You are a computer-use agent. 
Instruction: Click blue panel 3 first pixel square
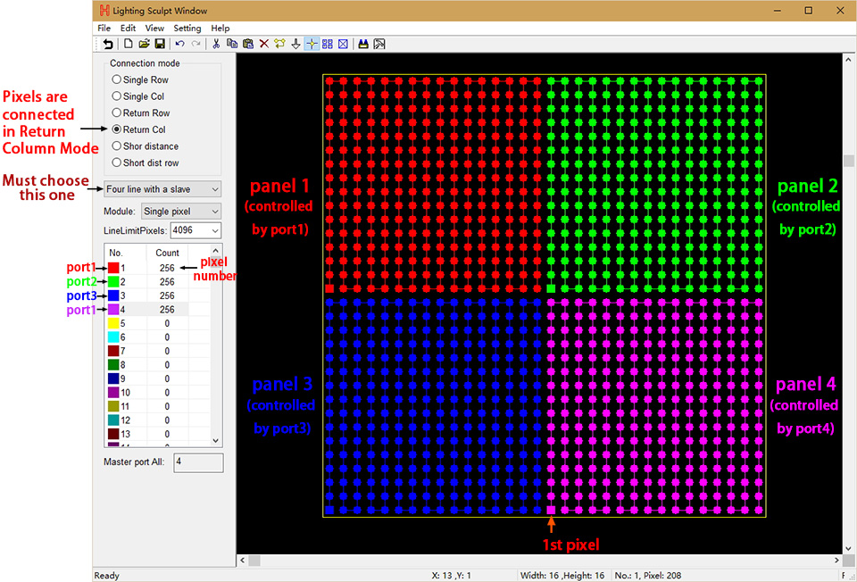click(x=329, y=510)
